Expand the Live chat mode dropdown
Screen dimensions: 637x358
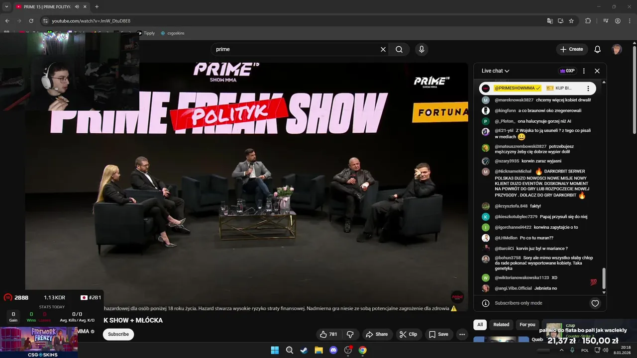point(495,71)
